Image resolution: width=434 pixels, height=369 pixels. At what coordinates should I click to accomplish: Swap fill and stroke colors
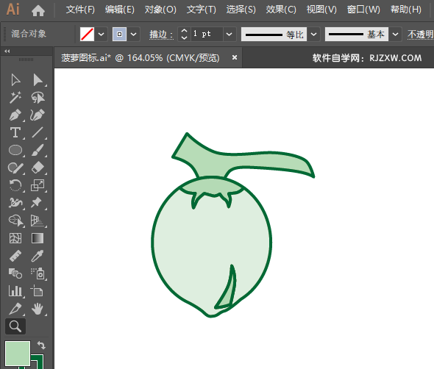click(x=41, y=345)
